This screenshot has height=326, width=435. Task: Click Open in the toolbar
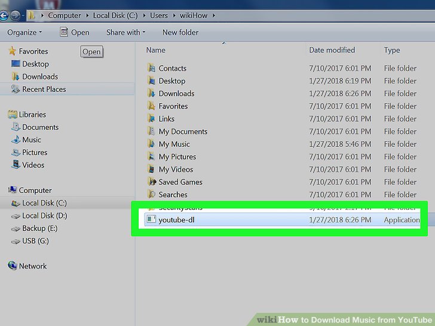75,32
